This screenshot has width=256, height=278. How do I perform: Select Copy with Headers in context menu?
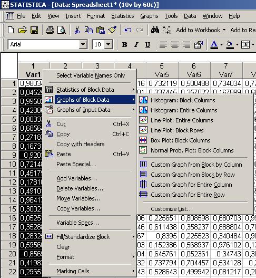(x=81, y=144)
